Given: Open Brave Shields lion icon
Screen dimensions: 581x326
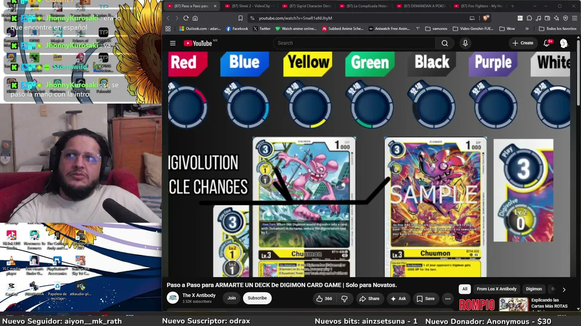Looking at the screenshot, I should [486, 18].
